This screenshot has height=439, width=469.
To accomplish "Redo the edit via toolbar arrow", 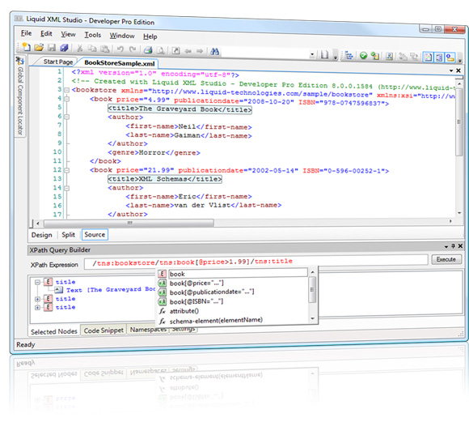I will click(133, 49).
